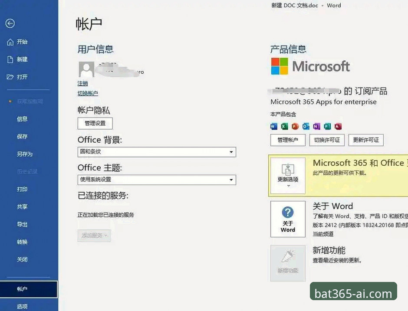
Task: Open 共享 in the sidebar menu
Action: (22, 206)
